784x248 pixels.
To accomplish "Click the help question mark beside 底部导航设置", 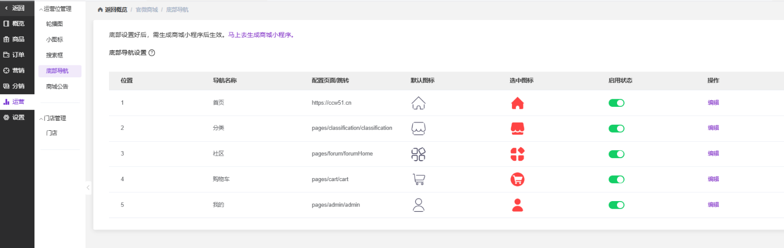I will [152, 52].
